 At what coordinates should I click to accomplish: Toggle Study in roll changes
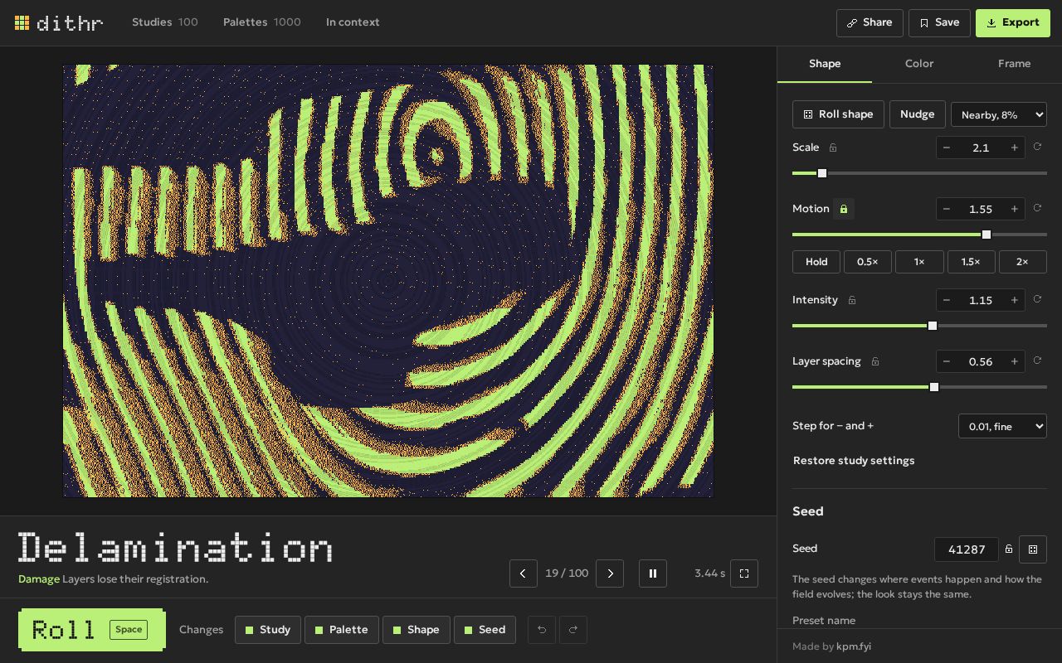(267, 630)
